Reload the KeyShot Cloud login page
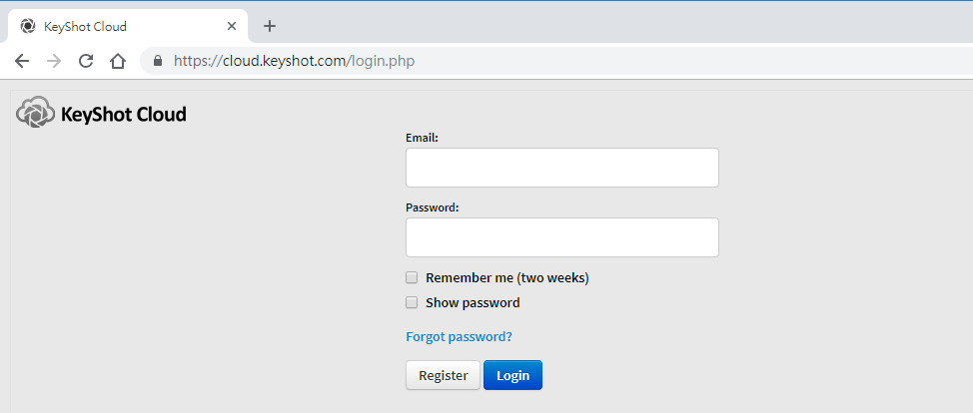 86,61
